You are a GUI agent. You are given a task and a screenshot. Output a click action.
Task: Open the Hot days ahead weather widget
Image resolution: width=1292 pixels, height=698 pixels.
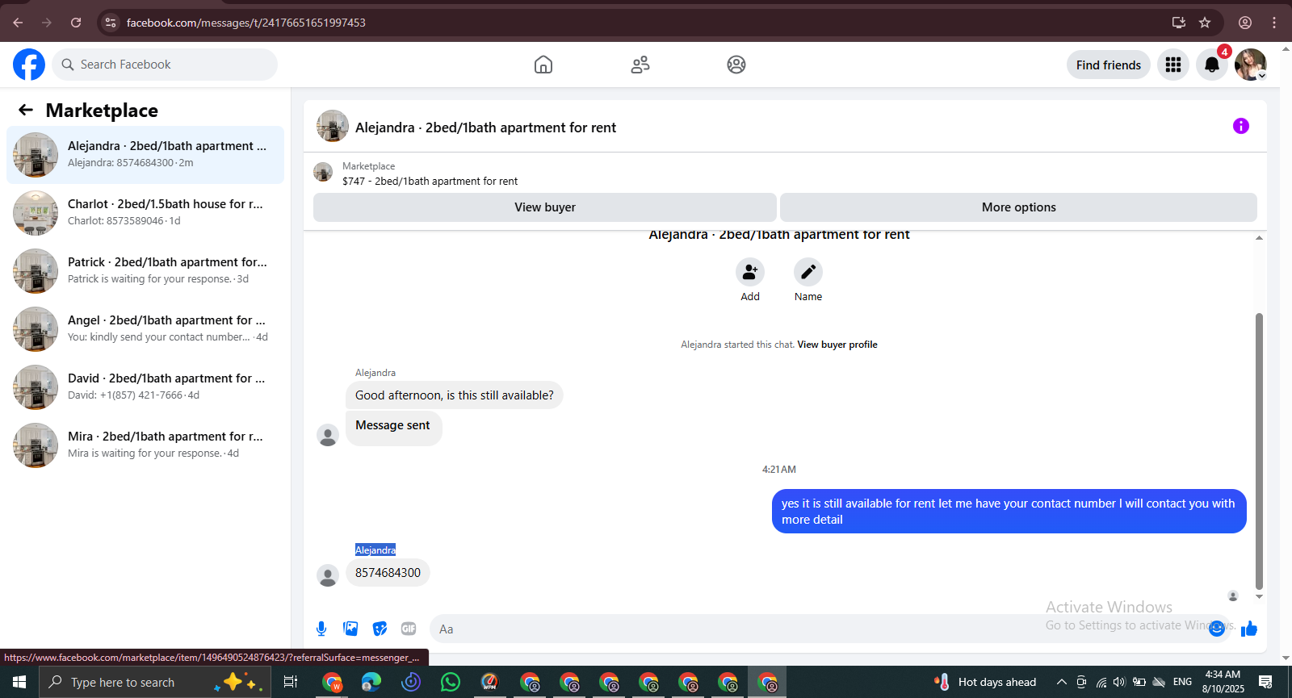pyautogui.click(x=985, y=682)
